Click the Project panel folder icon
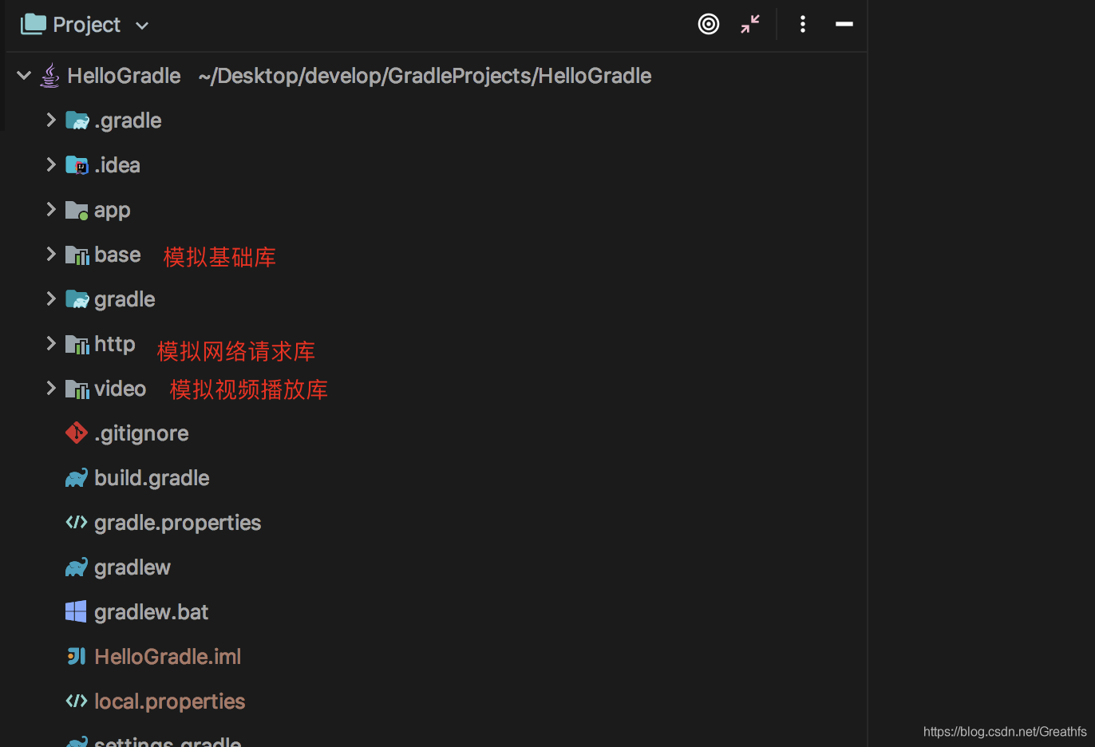This screenshot has height=747, width=1095. point(34,24)
